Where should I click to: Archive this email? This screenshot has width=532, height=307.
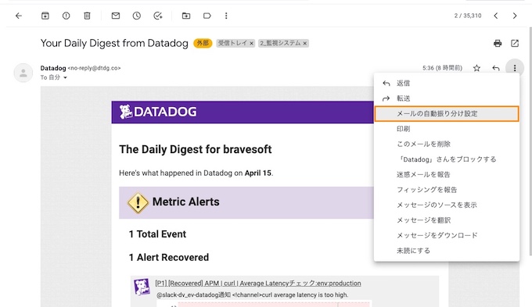tap(45, 16)
